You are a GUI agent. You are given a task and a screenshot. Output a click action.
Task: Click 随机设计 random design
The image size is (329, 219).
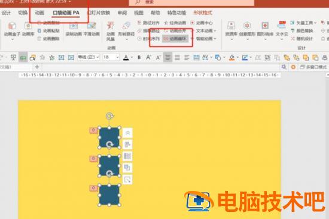[302, 39]
